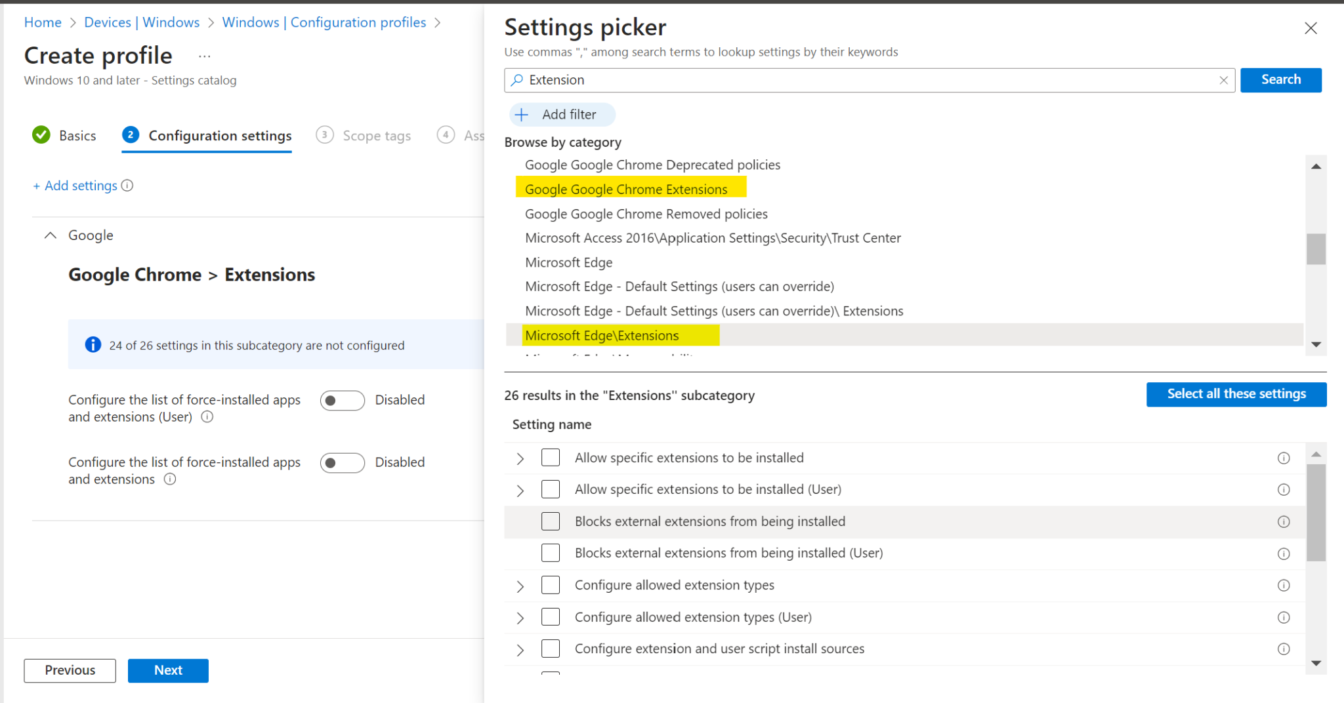Click the plus icon on Add filter

tap(522, 115)
